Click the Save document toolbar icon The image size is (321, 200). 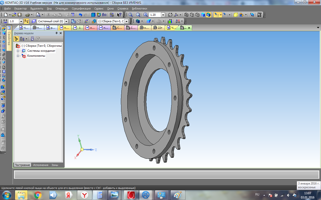click(x=20, y=15)
